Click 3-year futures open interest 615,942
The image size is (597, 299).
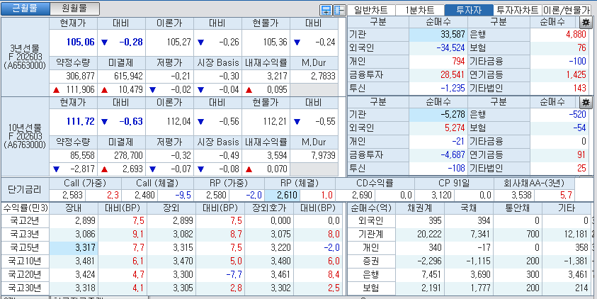(x=121, y=77)
